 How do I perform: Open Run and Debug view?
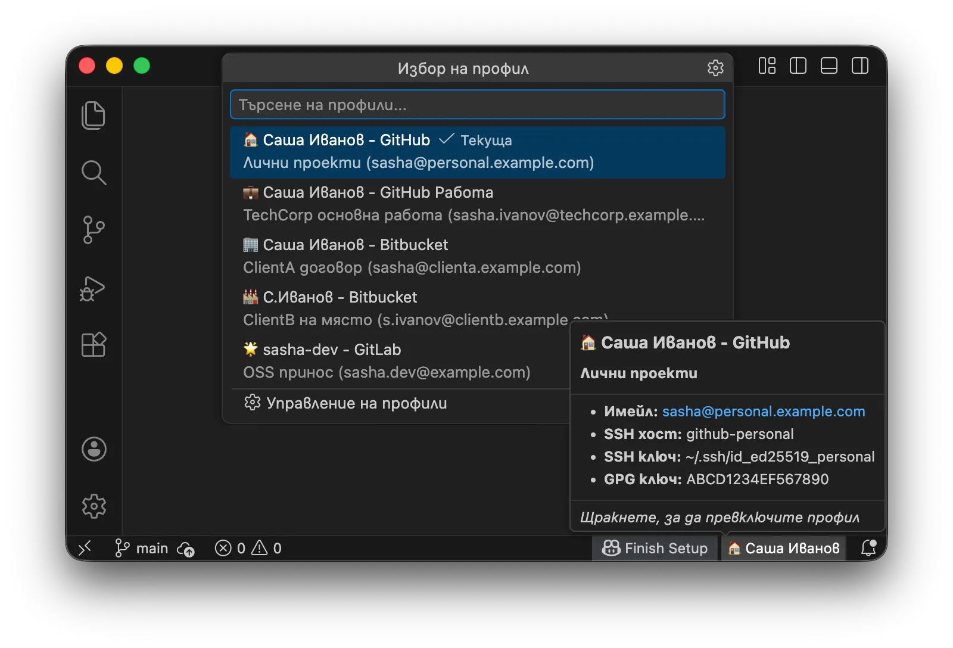coord(94,288)
